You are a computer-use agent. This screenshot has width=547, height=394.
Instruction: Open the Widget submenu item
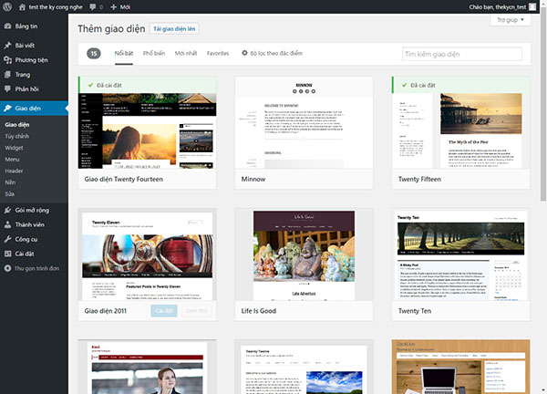[14, 148]
